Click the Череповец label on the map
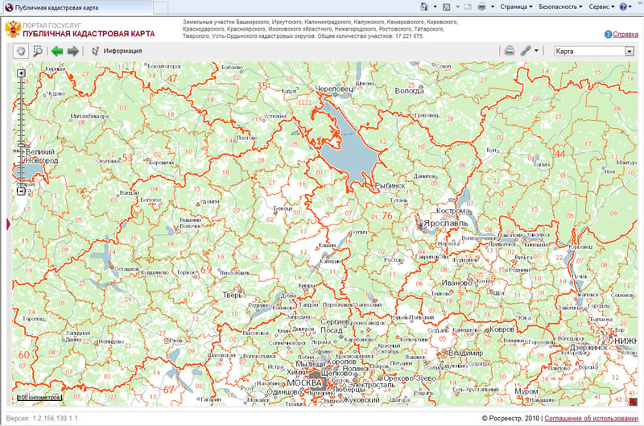 pyautogui.click(x=334, y=89)
